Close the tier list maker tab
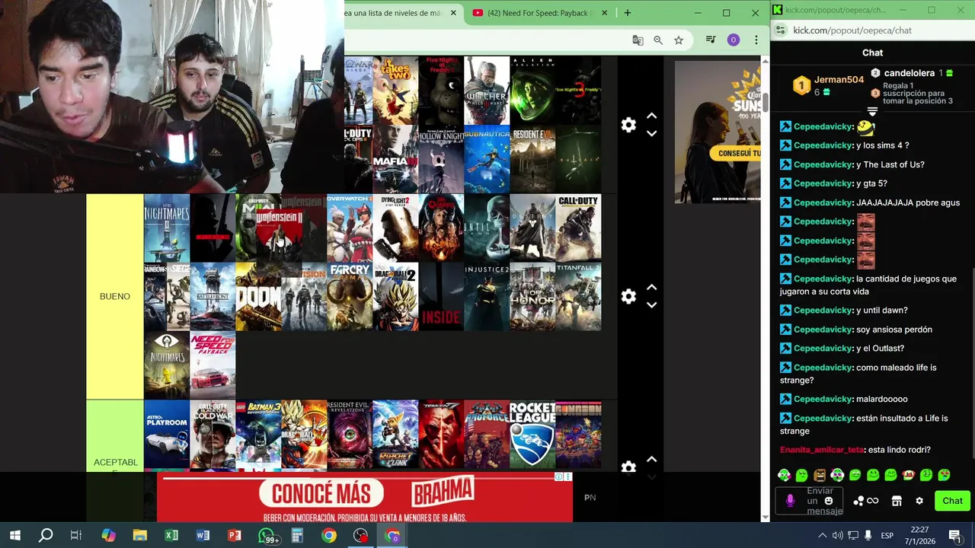This screenshot has height=548, width=975. [x=453, y=13]
